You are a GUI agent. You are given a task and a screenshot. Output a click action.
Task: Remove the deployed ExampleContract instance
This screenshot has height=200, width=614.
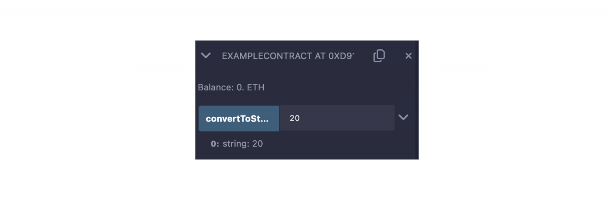tap(408, 56)
